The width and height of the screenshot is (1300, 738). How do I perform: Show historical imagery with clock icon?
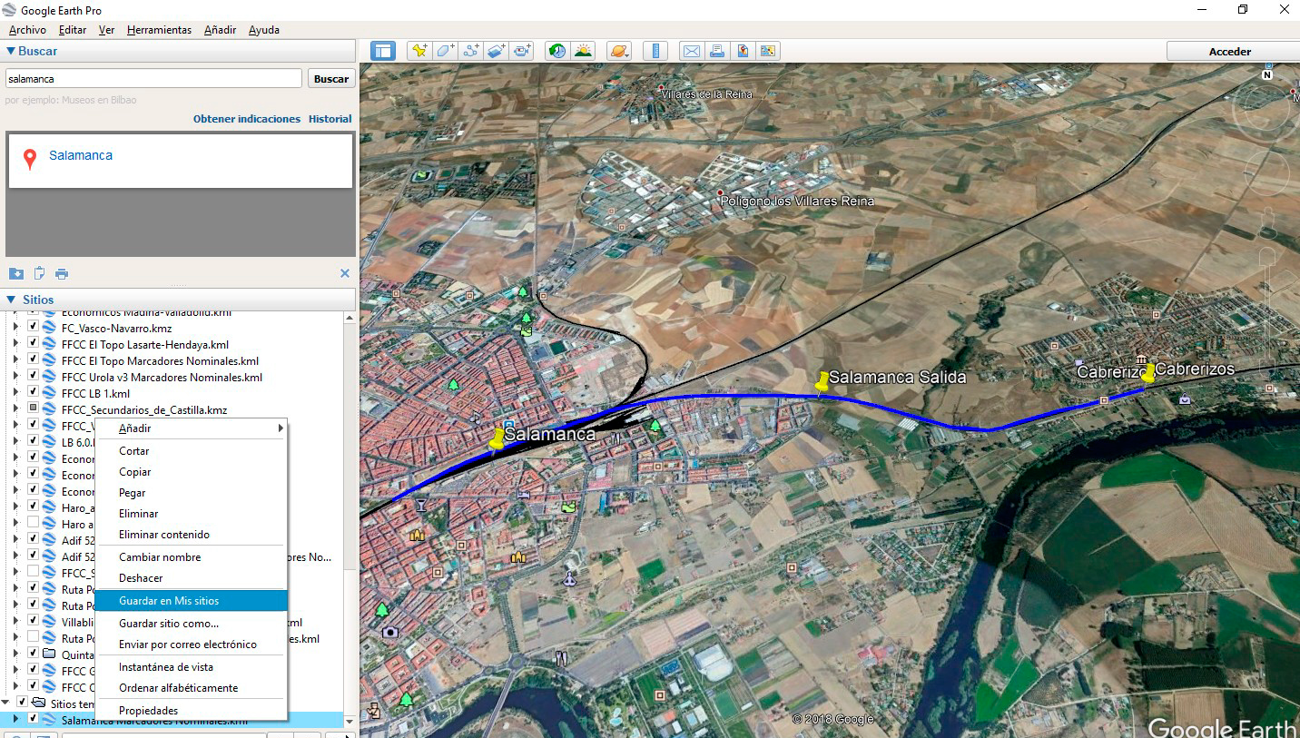(556, 51)
